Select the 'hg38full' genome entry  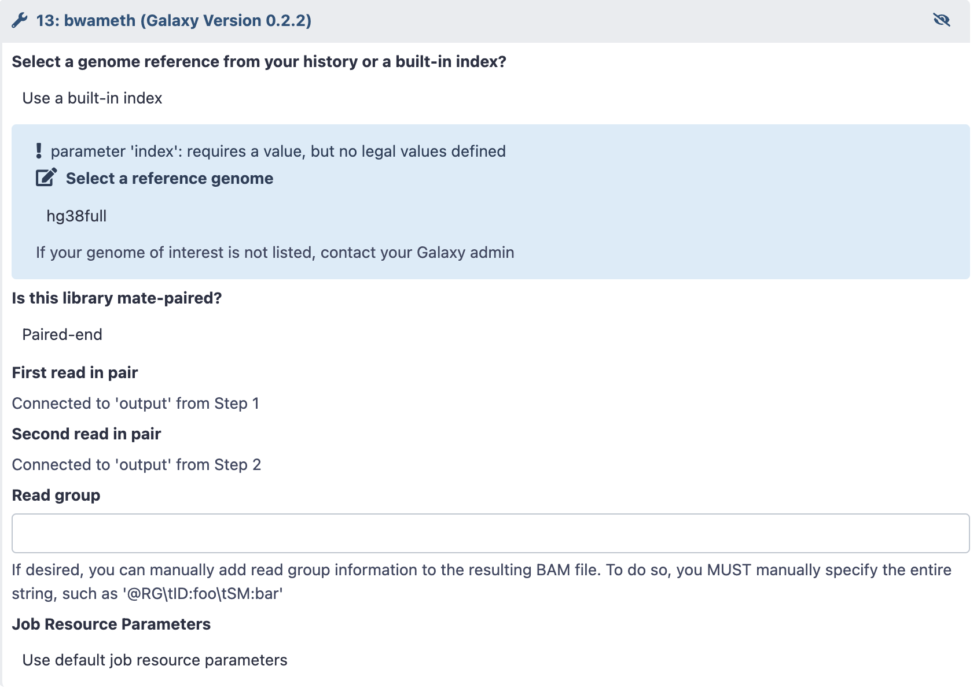tap(76, 216)
